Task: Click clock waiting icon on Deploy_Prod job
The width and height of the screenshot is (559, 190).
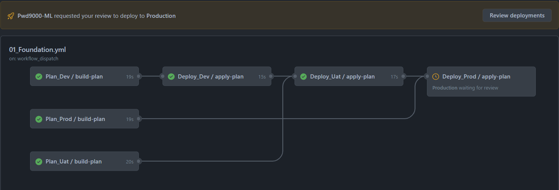Action: click(436, 77)
